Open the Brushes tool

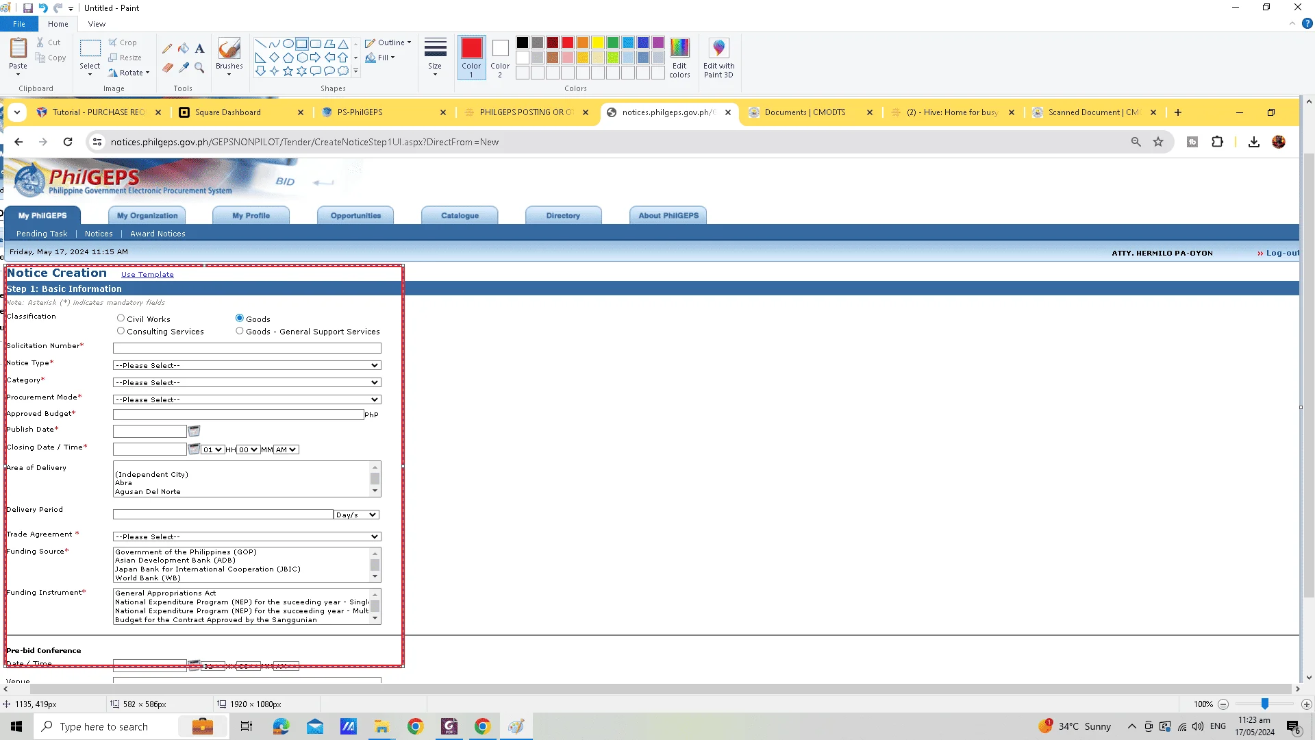click(229, 55)
